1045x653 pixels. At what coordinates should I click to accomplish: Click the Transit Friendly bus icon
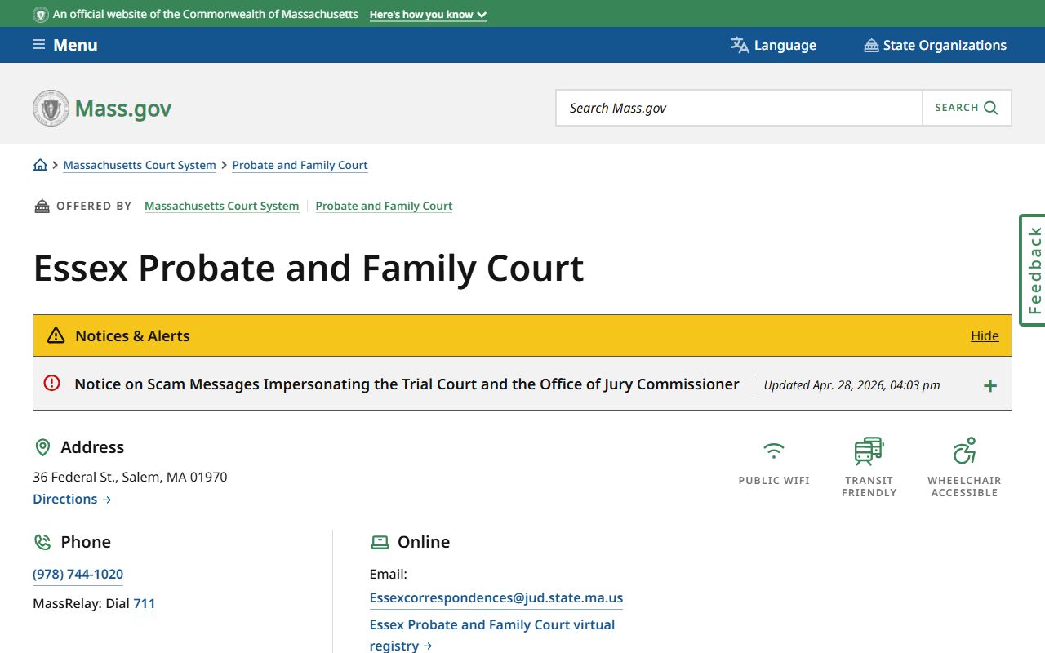[869, 451]
